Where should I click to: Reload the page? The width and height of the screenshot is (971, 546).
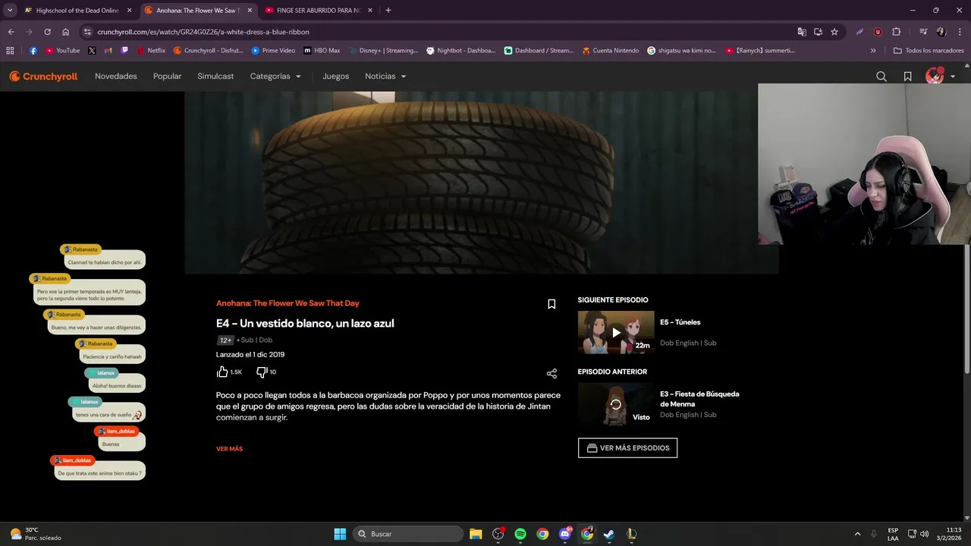tap(47, 32)
